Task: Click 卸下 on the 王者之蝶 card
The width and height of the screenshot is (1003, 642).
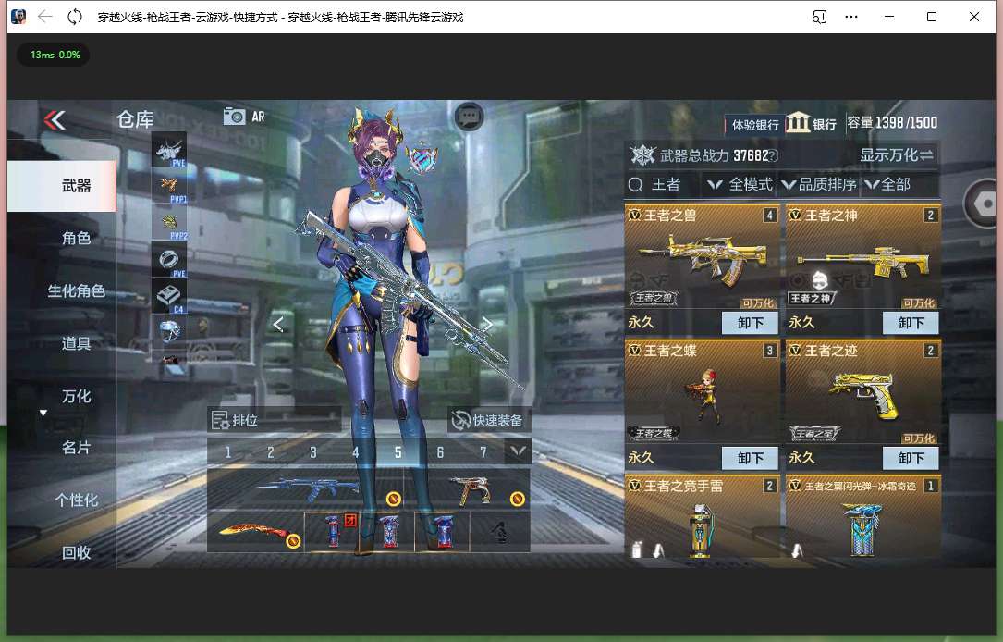Action: click(750, 458)
